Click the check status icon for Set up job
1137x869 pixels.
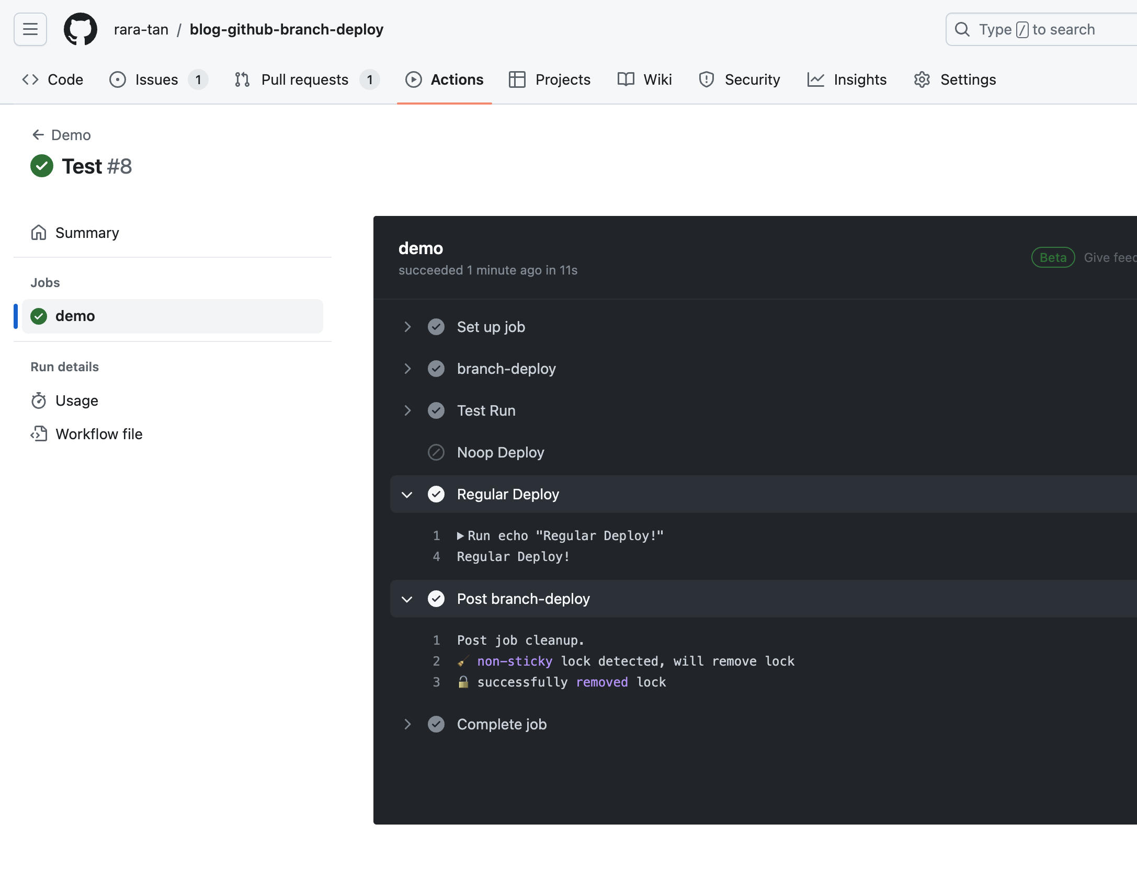(x=436, y=327)
